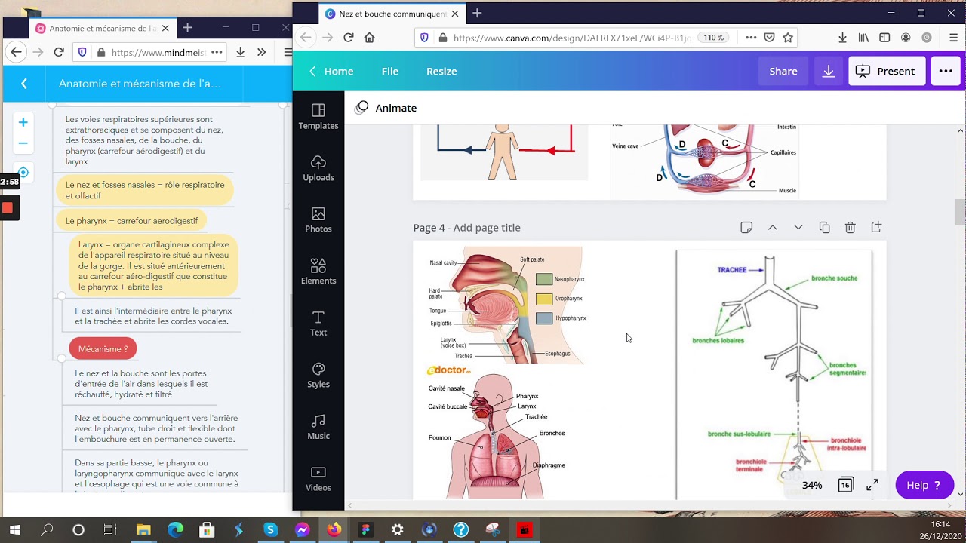
Task: Open the Uploads panel in Canva
Action: pyautogui.click(x=318, y=168)
